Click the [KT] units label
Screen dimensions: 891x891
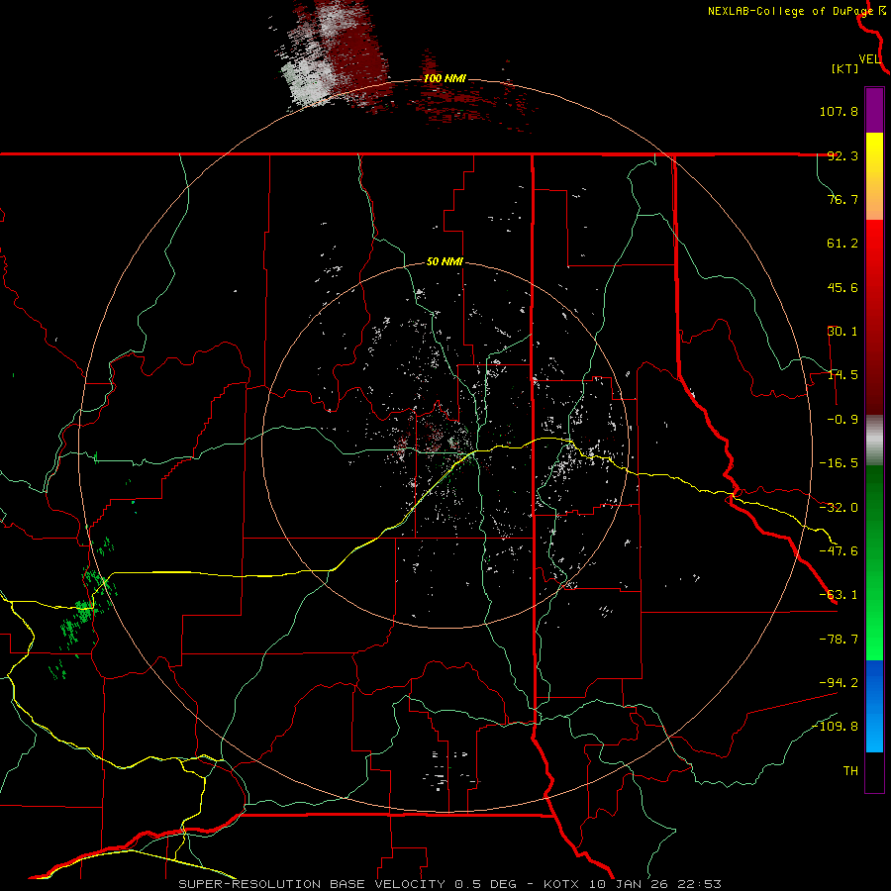(845, 68)
